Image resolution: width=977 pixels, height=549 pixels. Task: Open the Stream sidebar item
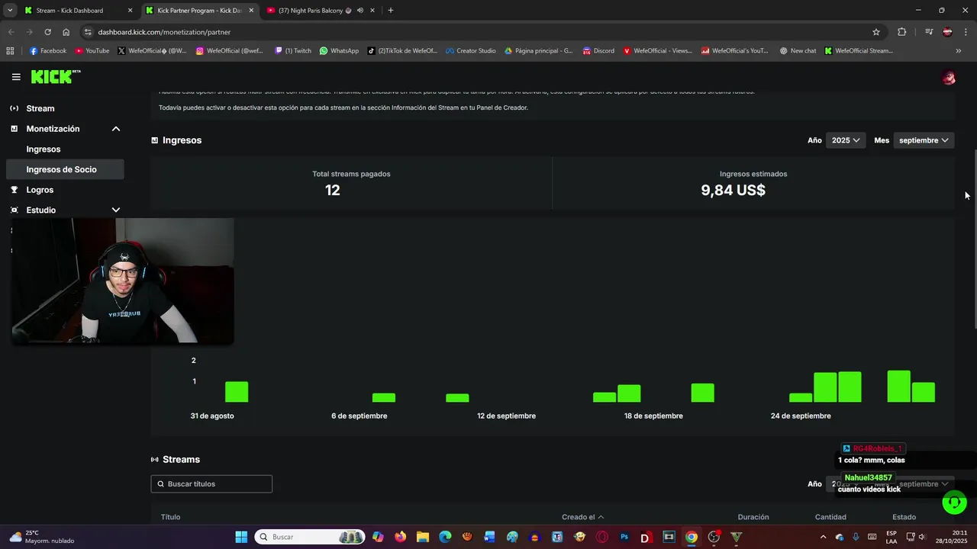tap(40, 108)
